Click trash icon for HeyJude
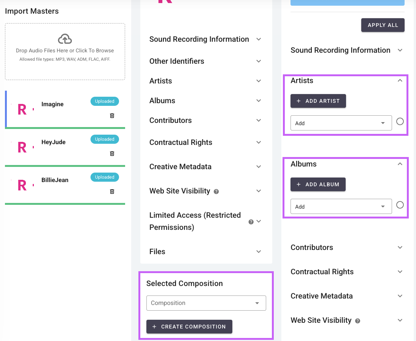This screenshot has height=341, width=416. click(112, 154)
